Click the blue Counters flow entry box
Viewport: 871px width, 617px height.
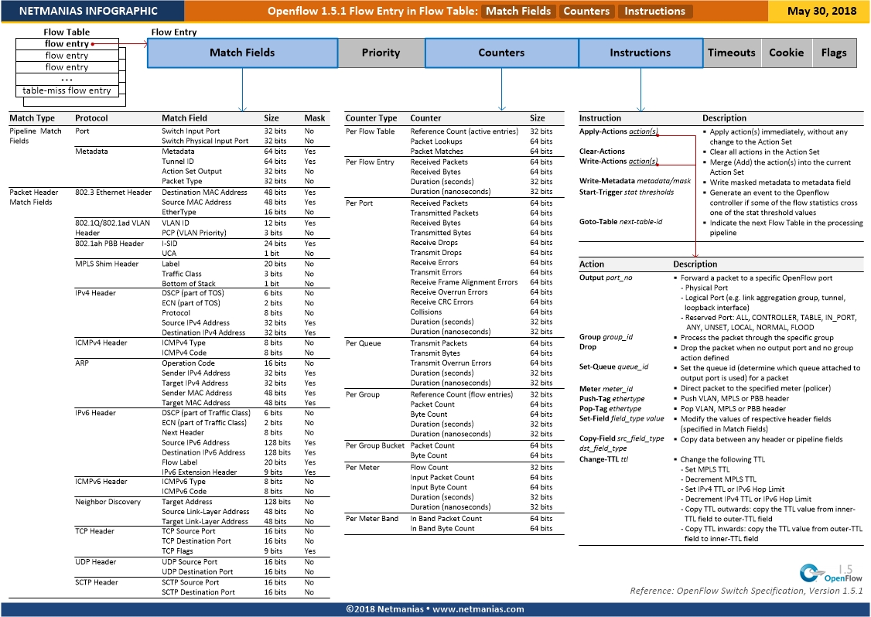(501, 53)
